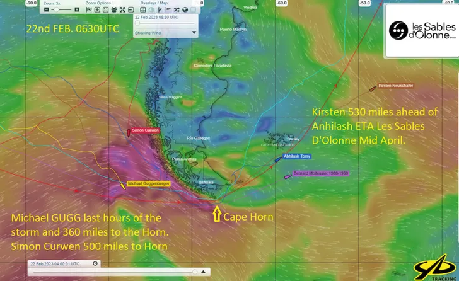Screen dimensions: 459x281
Task: Click the zoom in plus button
Action: [78, 10]
